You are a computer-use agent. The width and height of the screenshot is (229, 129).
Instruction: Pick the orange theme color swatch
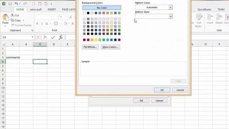(x=104, y=13)
